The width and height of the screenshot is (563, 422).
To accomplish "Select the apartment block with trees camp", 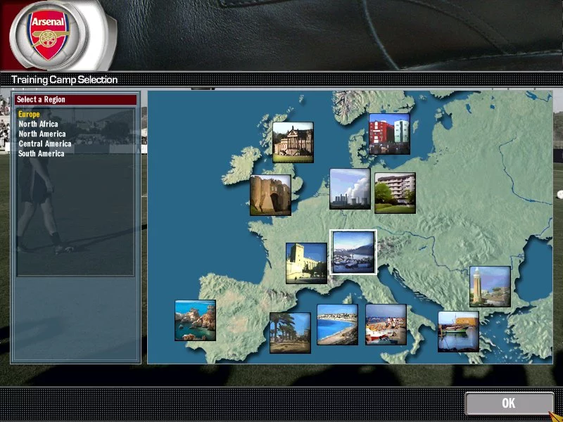I will (395, 193).
